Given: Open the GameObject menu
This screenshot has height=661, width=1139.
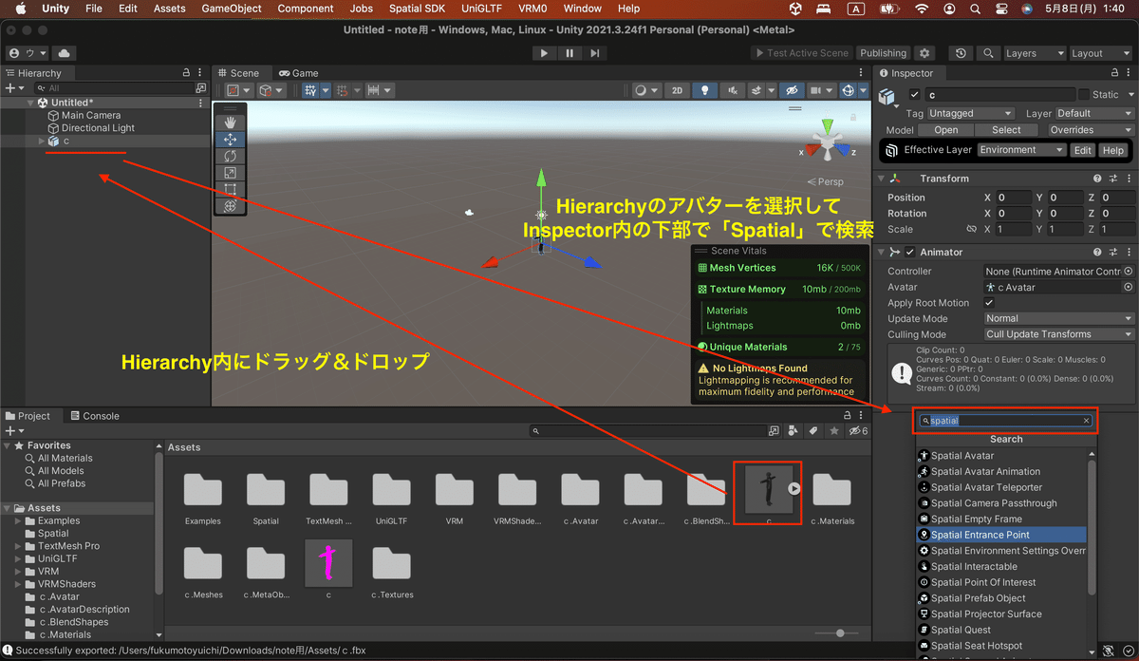Looking at the screenshot, I should [x=232, y=9].
